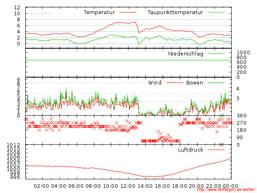Click the 16:00 time axis label
Viewport: 257px width, 193px height.
tap(162, 186)
